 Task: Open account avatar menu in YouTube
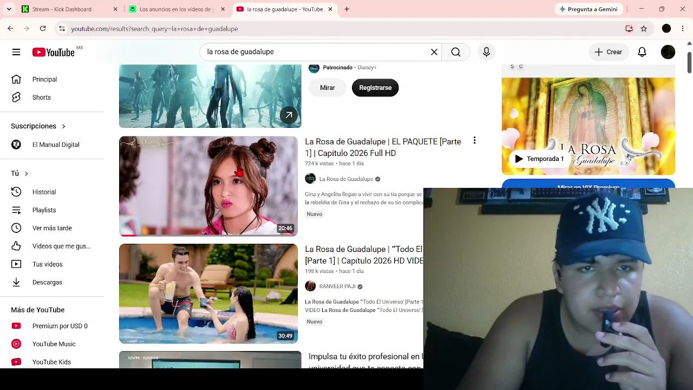coord(668,52)
